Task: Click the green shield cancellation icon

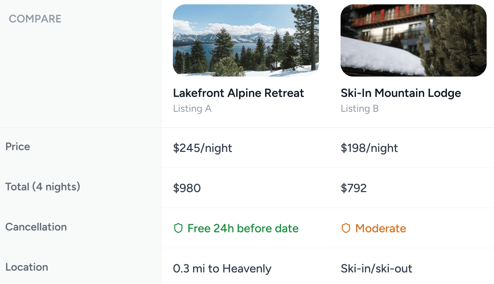Action: click(x=178, y=228)
